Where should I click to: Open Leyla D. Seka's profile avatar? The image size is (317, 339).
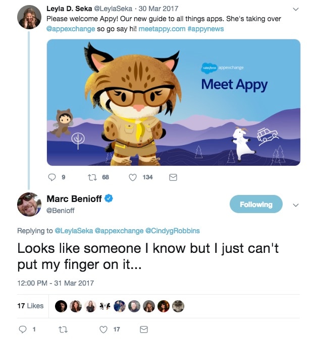point(29,18)
